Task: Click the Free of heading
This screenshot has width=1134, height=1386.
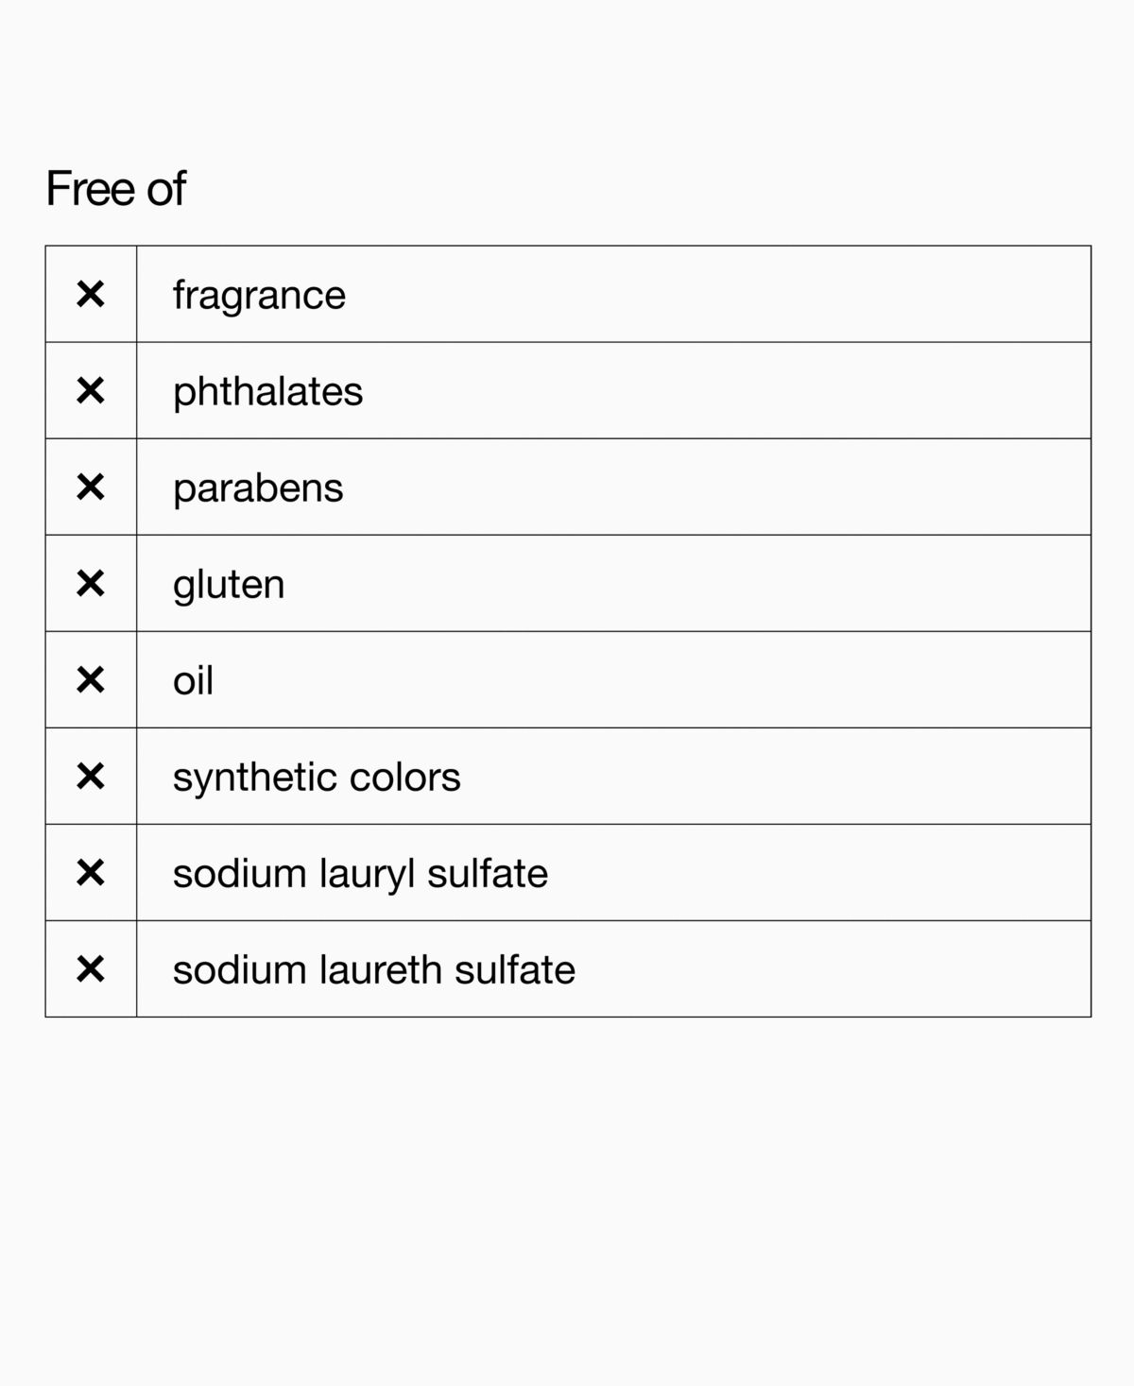Action: 116,188
